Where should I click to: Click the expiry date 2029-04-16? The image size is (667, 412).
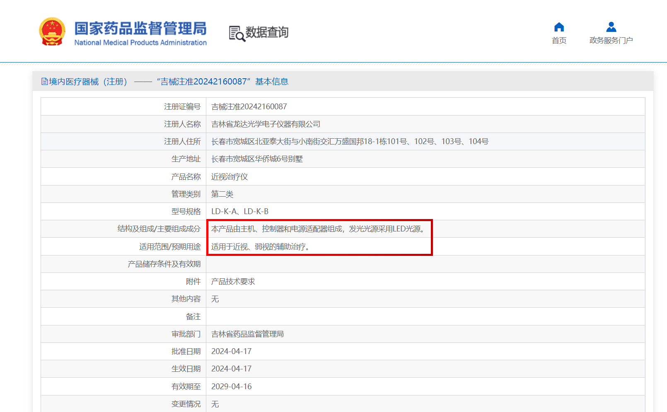pyautogui.click(x=232, y=386)
